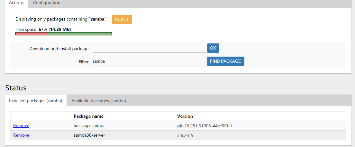The image size is (355, 147).
Task: Click the Filter field containing samba
Action: (149, 62)
